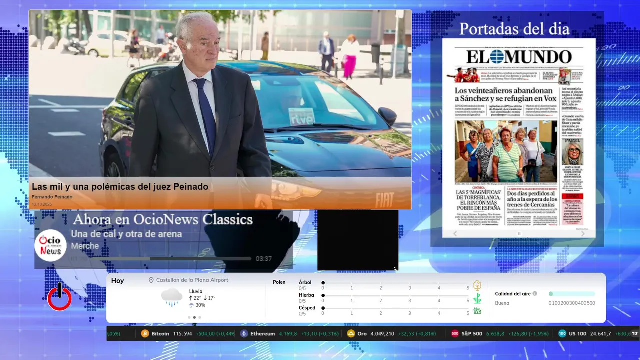Click the black video box below the news photo
640x360 pixels.
358,240
